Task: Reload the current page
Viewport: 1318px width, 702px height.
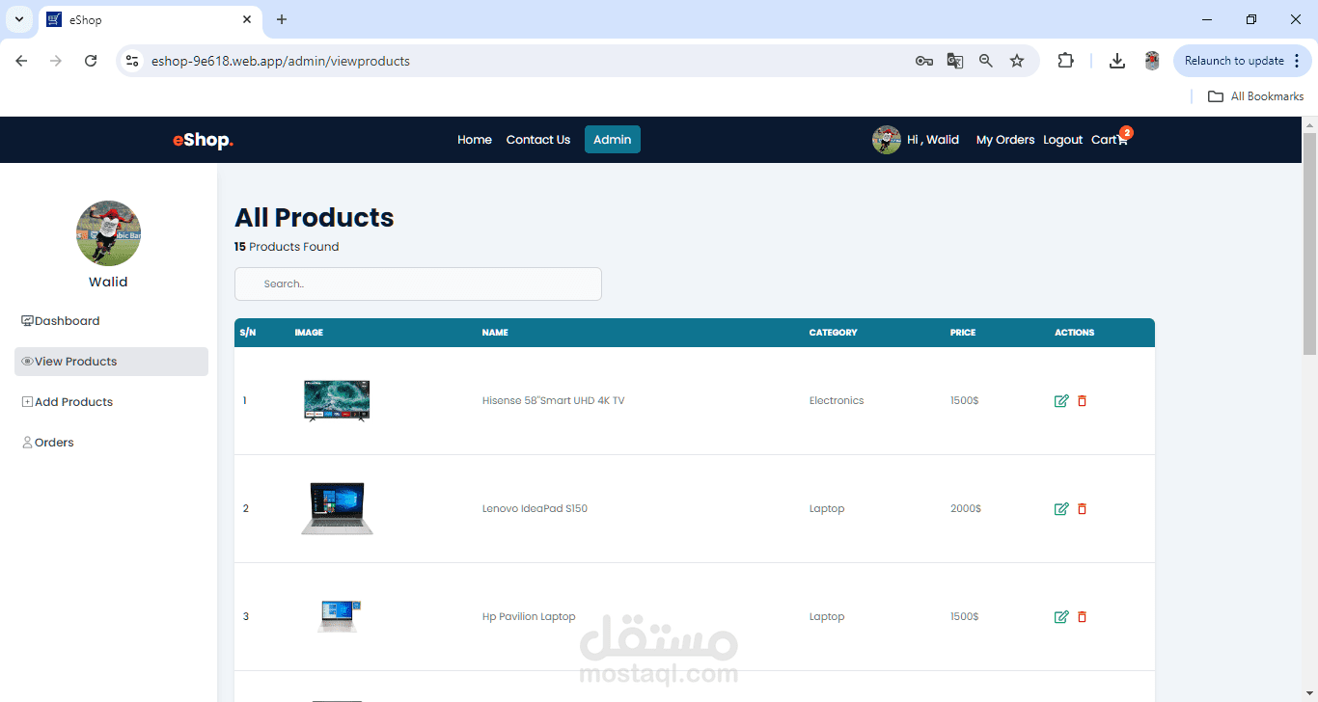Action: tap(91, 61)
